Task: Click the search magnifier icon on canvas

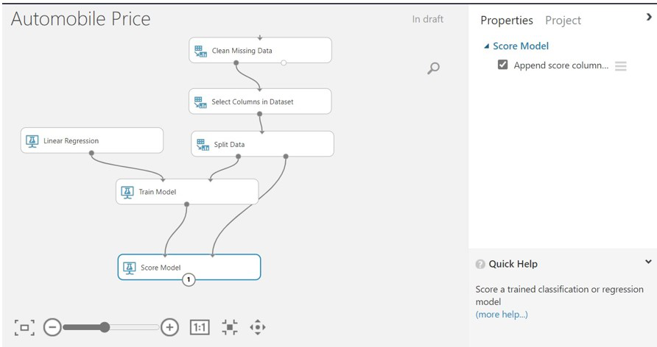Action: pos(434,68)
